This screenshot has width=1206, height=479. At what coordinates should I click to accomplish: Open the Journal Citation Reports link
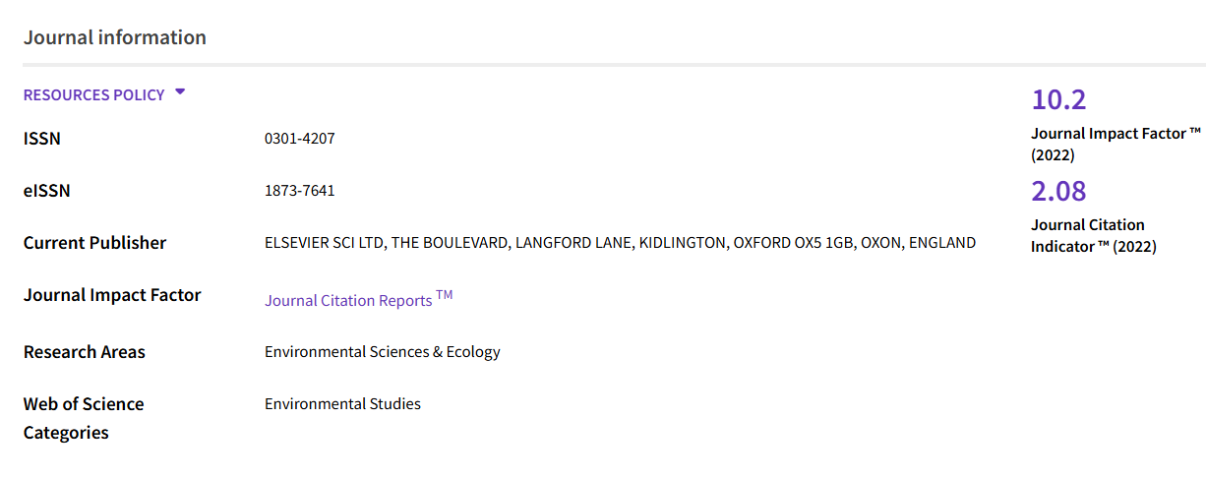(x=348, y=300)
